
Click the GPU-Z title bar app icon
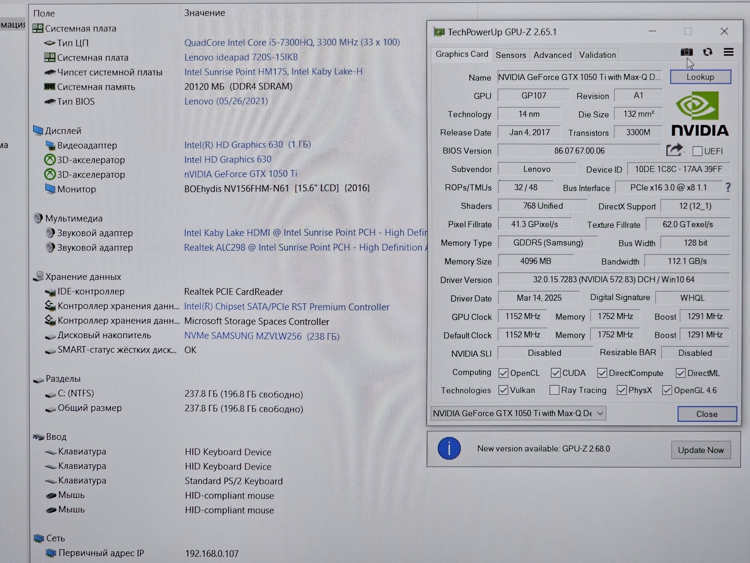pos(439,32)
